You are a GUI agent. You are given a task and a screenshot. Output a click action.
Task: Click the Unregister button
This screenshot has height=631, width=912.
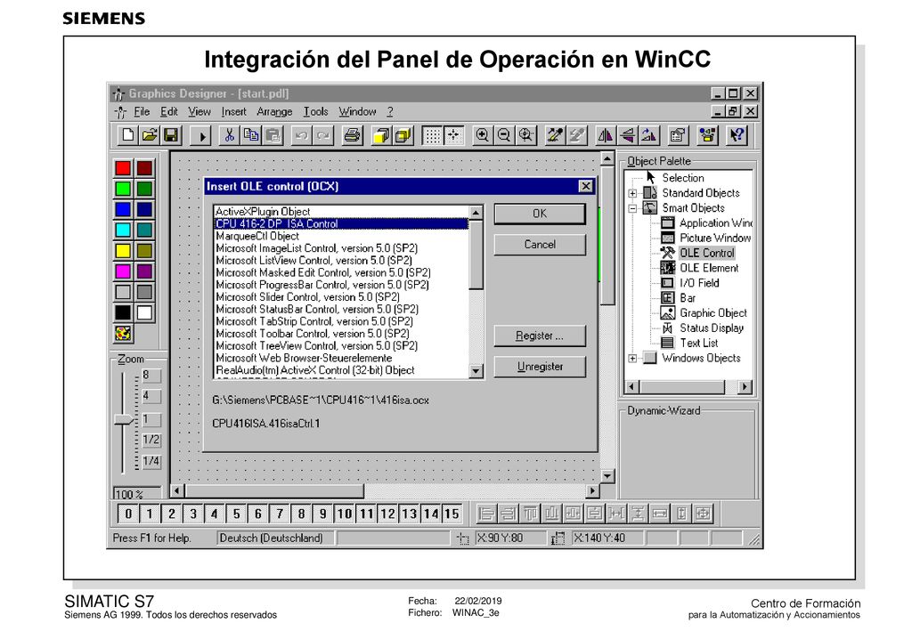(540, 367)
